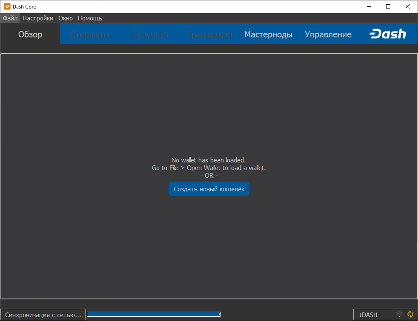This screenshot has height=321, width=418.
Task: Switch to the Получить tab
Action: pyautogui.click(x=149, y=34)
